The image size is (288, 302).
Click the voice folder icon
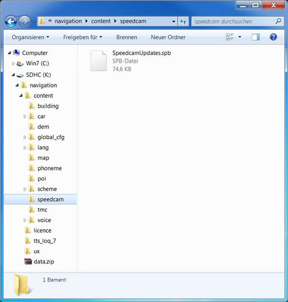tap(31, 220)
